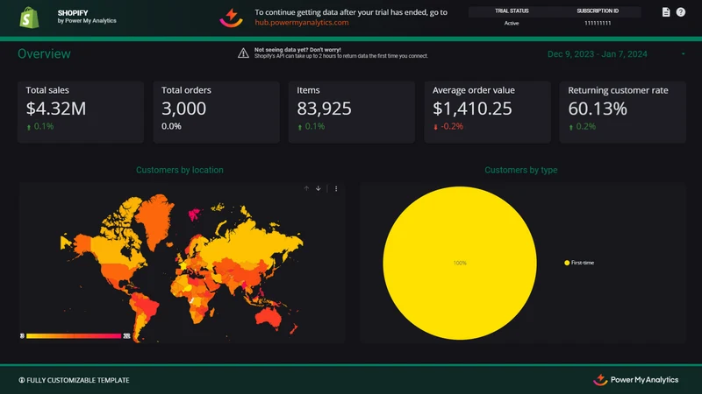702x394 pixels.
Task: Select the Dec 9, 2023 - Jan 7, 2024 date range
Action: [x=598, y=54]
